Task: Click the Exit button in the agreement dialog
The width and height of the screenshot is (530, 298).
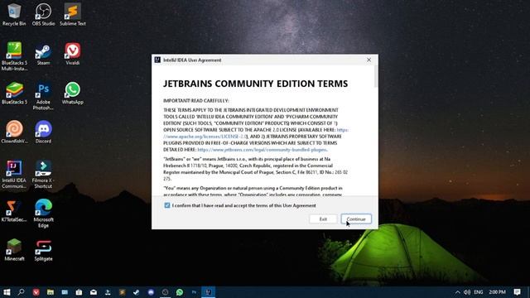Action: point(323,219)
